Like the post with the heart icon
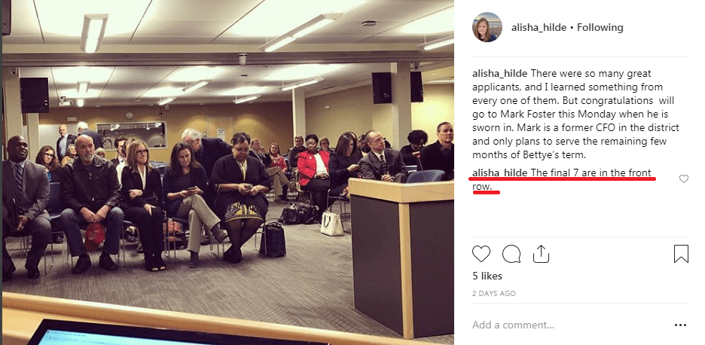 click(481, 254)
